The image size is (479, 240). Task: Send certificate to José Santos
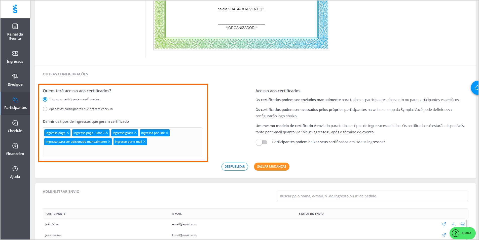(x=444, y=235)
